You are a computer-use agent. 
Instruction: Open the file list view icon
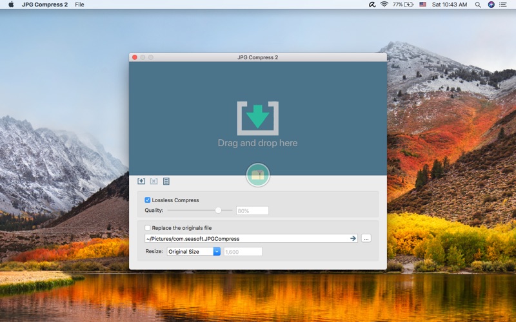coord(166,181)
